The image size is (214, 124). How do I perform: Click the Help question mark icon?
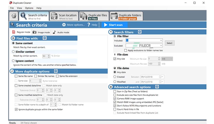89,25
